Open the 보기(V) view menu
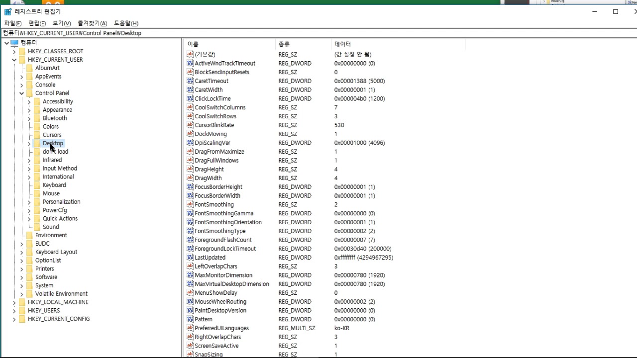Image resolution: width=637 pixels, height=358 pixels. pyautogui.click(x=62, y=23)
